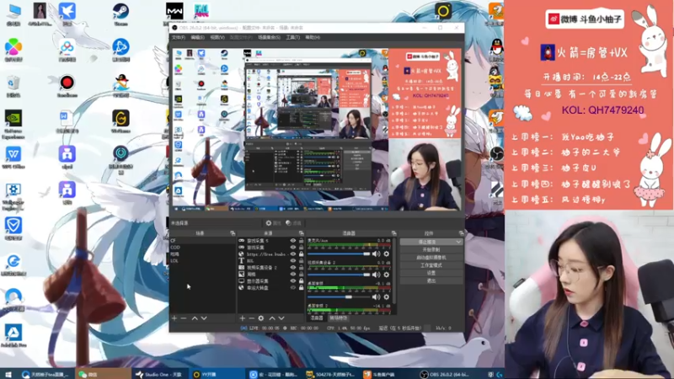Pop out the Scenes dock panel
674x379 pixels.
233,233
